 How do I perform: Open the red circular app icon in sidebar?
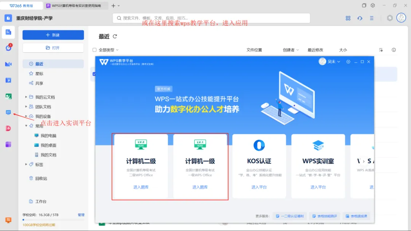[8, 128]
